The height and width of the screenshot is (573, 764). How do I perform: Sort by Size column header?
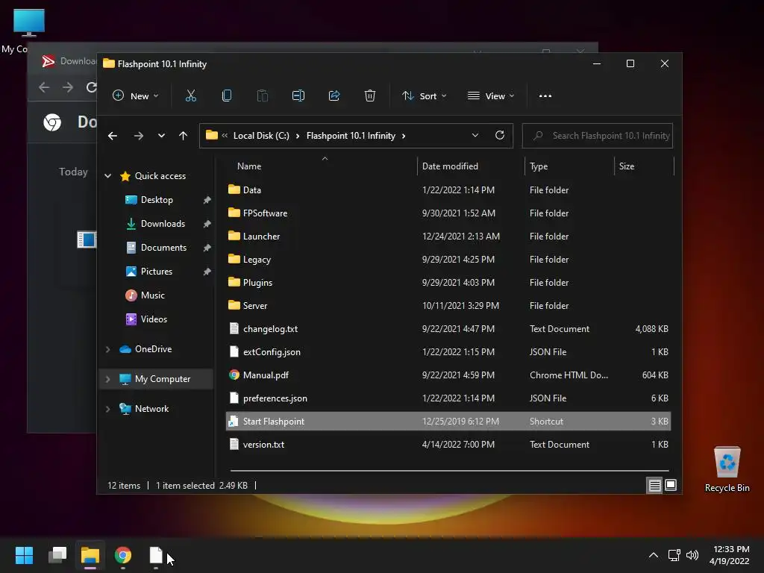coord(644,166)
